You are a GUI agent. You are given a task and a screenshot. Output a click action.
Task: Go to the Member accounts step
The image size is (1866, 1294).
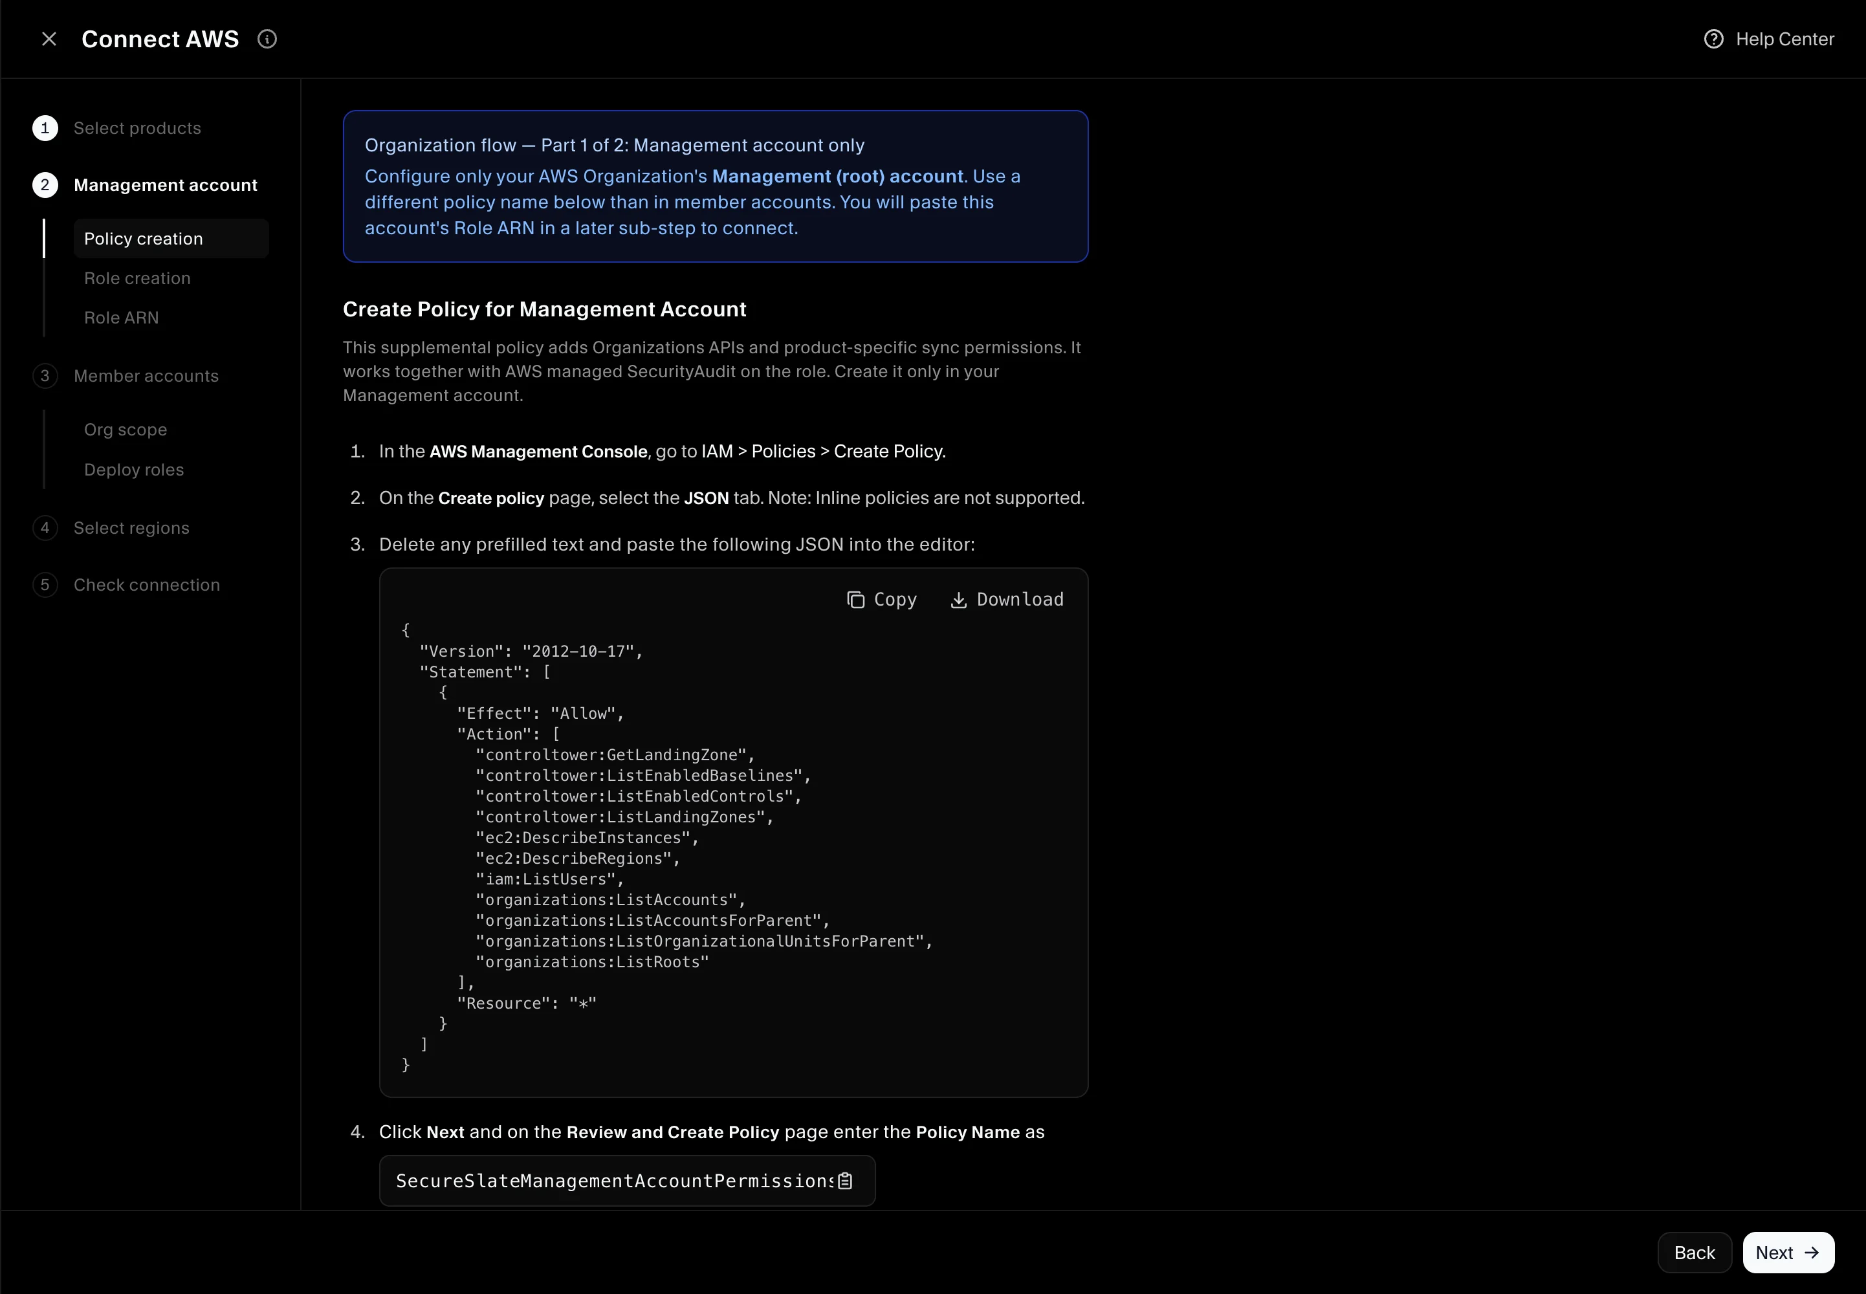point(146,375)
